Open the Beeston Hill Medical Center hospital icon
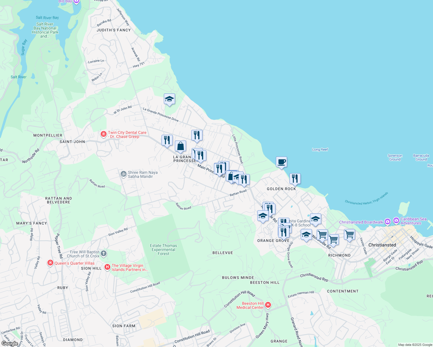This screenshot has width=433, height=347. point(268,305)
